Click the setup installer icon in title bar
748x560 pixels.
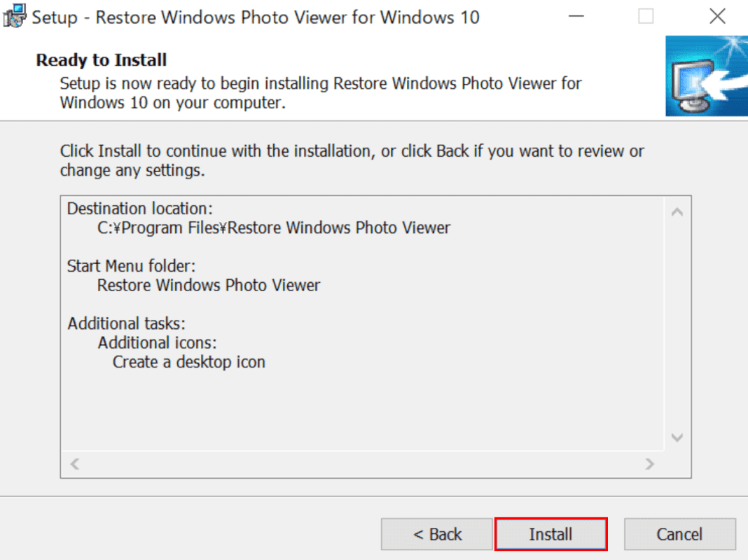[14, 16]
